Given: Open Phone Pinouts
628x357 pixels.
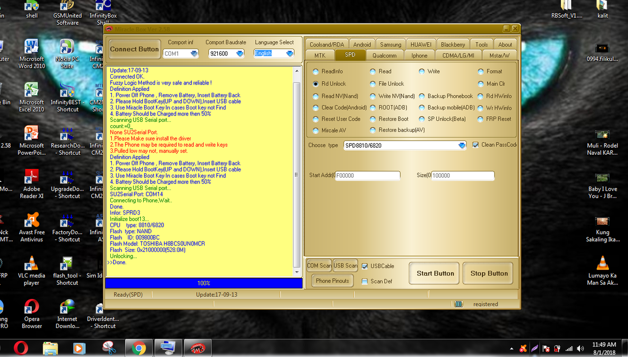Looking at the screenshot, I should 332,281.
